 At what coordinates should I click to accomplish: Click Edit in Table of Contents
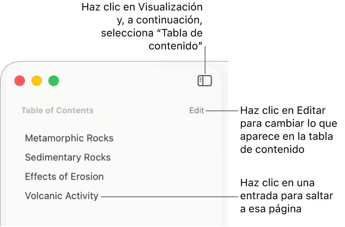pos(197,110)
